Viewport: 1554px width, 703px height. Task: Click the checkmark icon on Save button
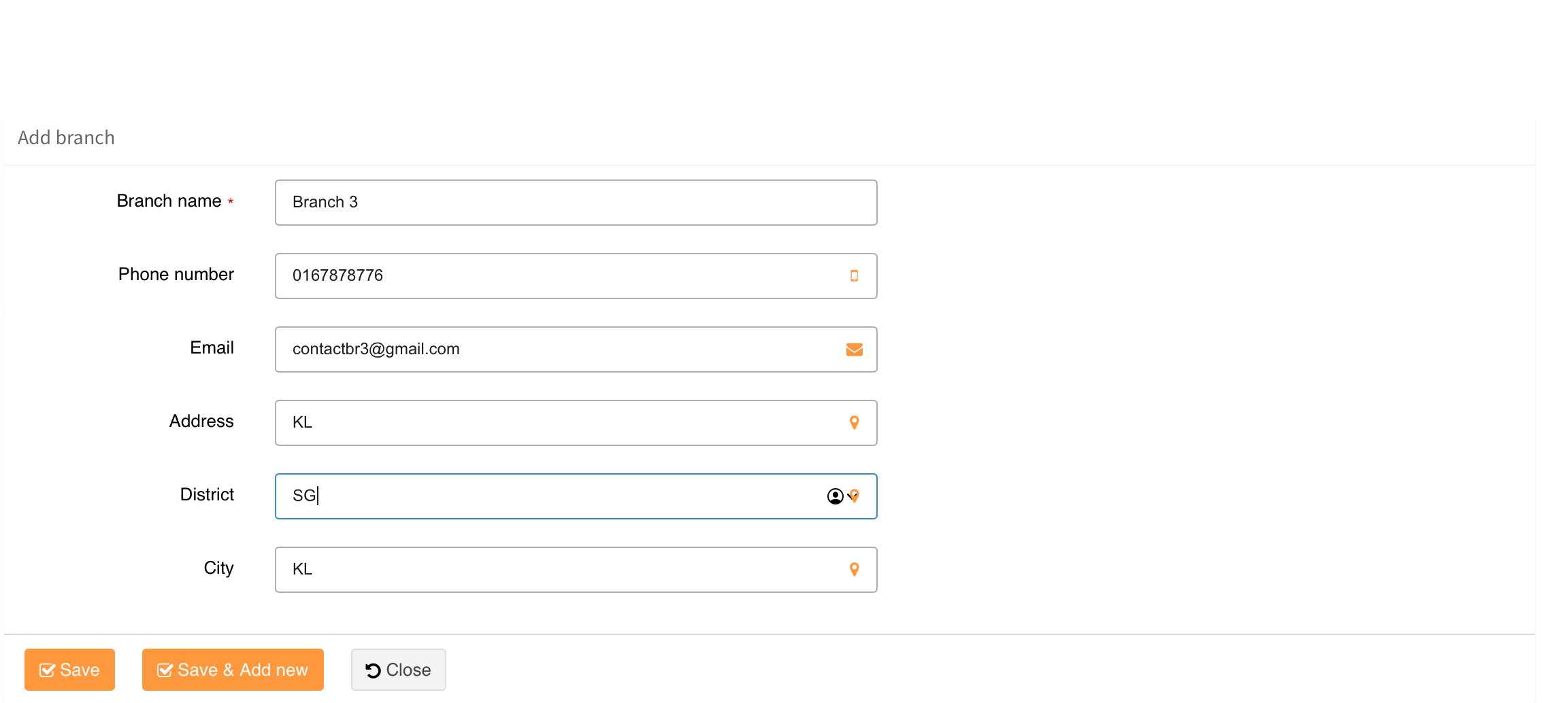click(x=47, y=670)
